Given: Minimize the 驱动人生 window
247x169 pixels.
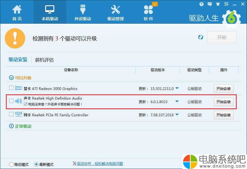Looking at the screenshot, I should point(235,4).
